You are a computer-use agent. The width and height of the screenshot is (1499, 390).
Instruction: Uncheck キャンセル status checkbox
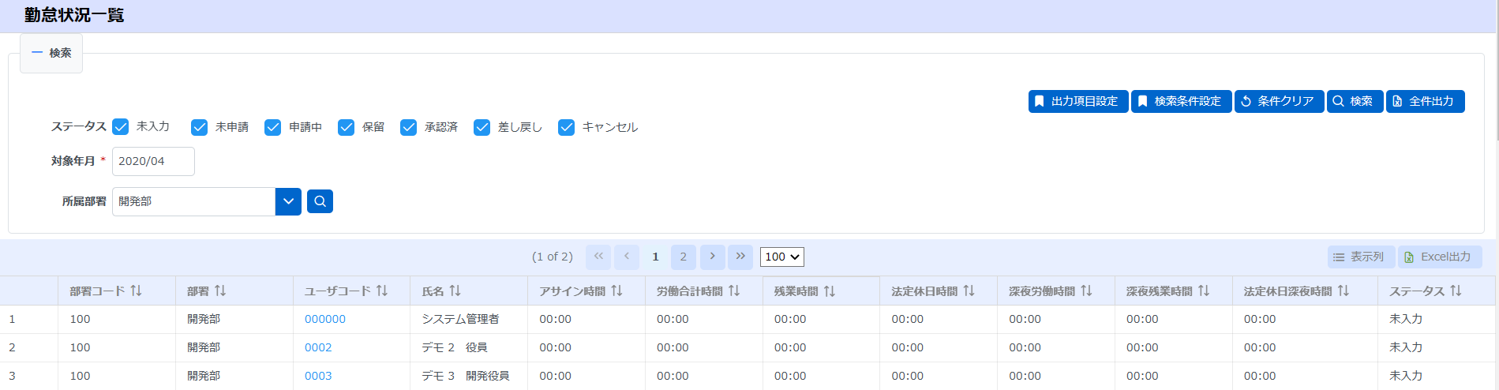coord(566,127)
